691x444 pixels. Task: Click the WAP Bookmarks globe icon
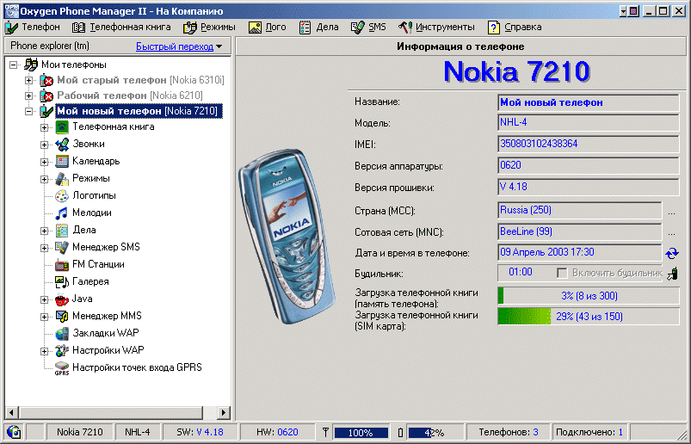tap(62, 334)
